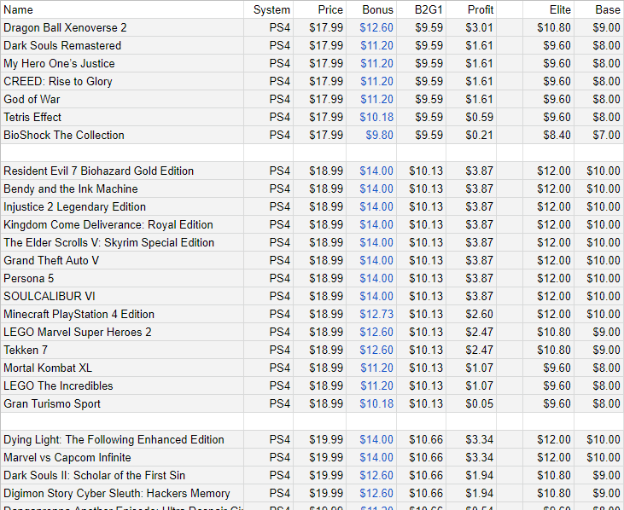Viewport: 624px width, 510px height.
Task: Select Minecraft PlayStation 4 Edition profit $2.60
Action: (471, 314)
